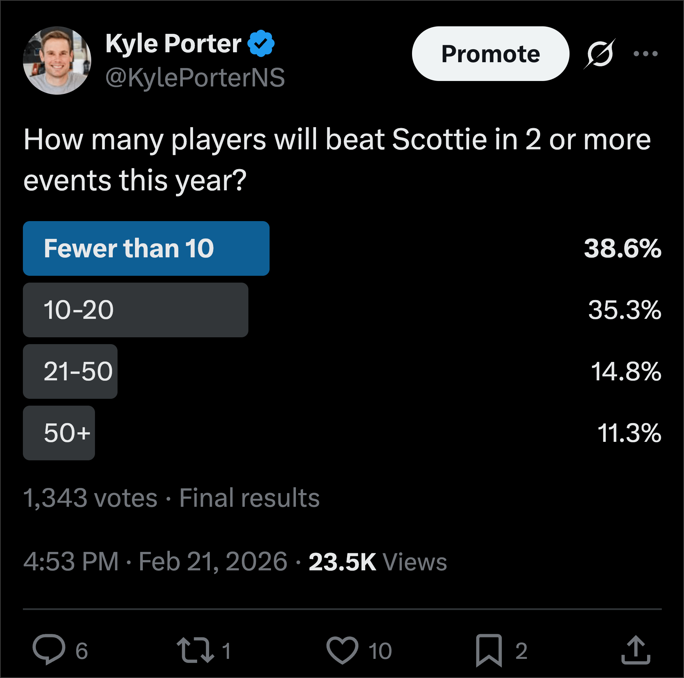This screenshot has width=684, height=678.
Task: Open the three-dot more options menu
Action: click(645, 54)
